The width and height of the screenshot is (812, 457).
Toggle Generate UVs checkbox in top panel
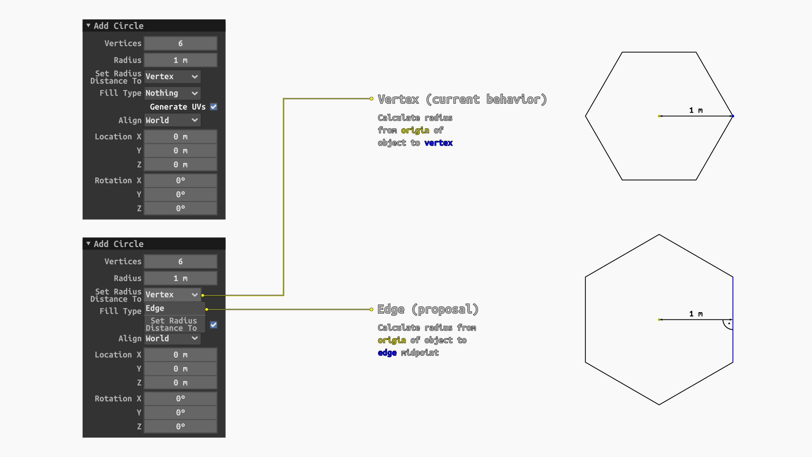pos(214,107)
